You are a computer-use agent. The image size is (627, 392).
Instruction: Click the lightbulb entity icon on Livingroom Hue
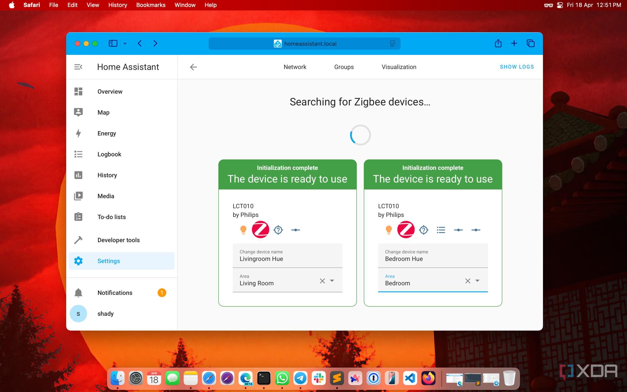click(243, 230)
